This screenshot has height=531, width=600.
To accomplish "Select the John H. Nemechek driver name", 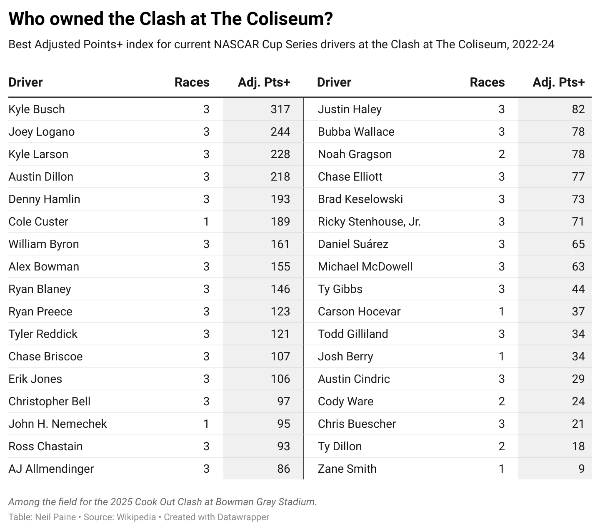I will pos(57,424).
